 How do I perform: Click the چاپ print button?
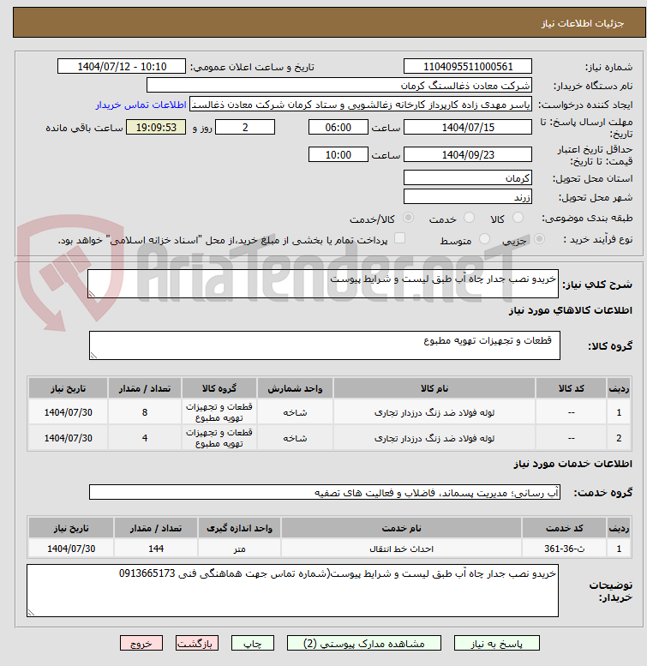(253, 643)
